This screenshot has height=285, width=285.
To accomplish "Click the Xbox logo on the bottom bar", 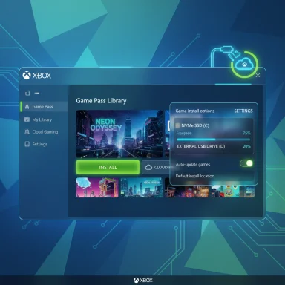I will click(x=142, y=280).
